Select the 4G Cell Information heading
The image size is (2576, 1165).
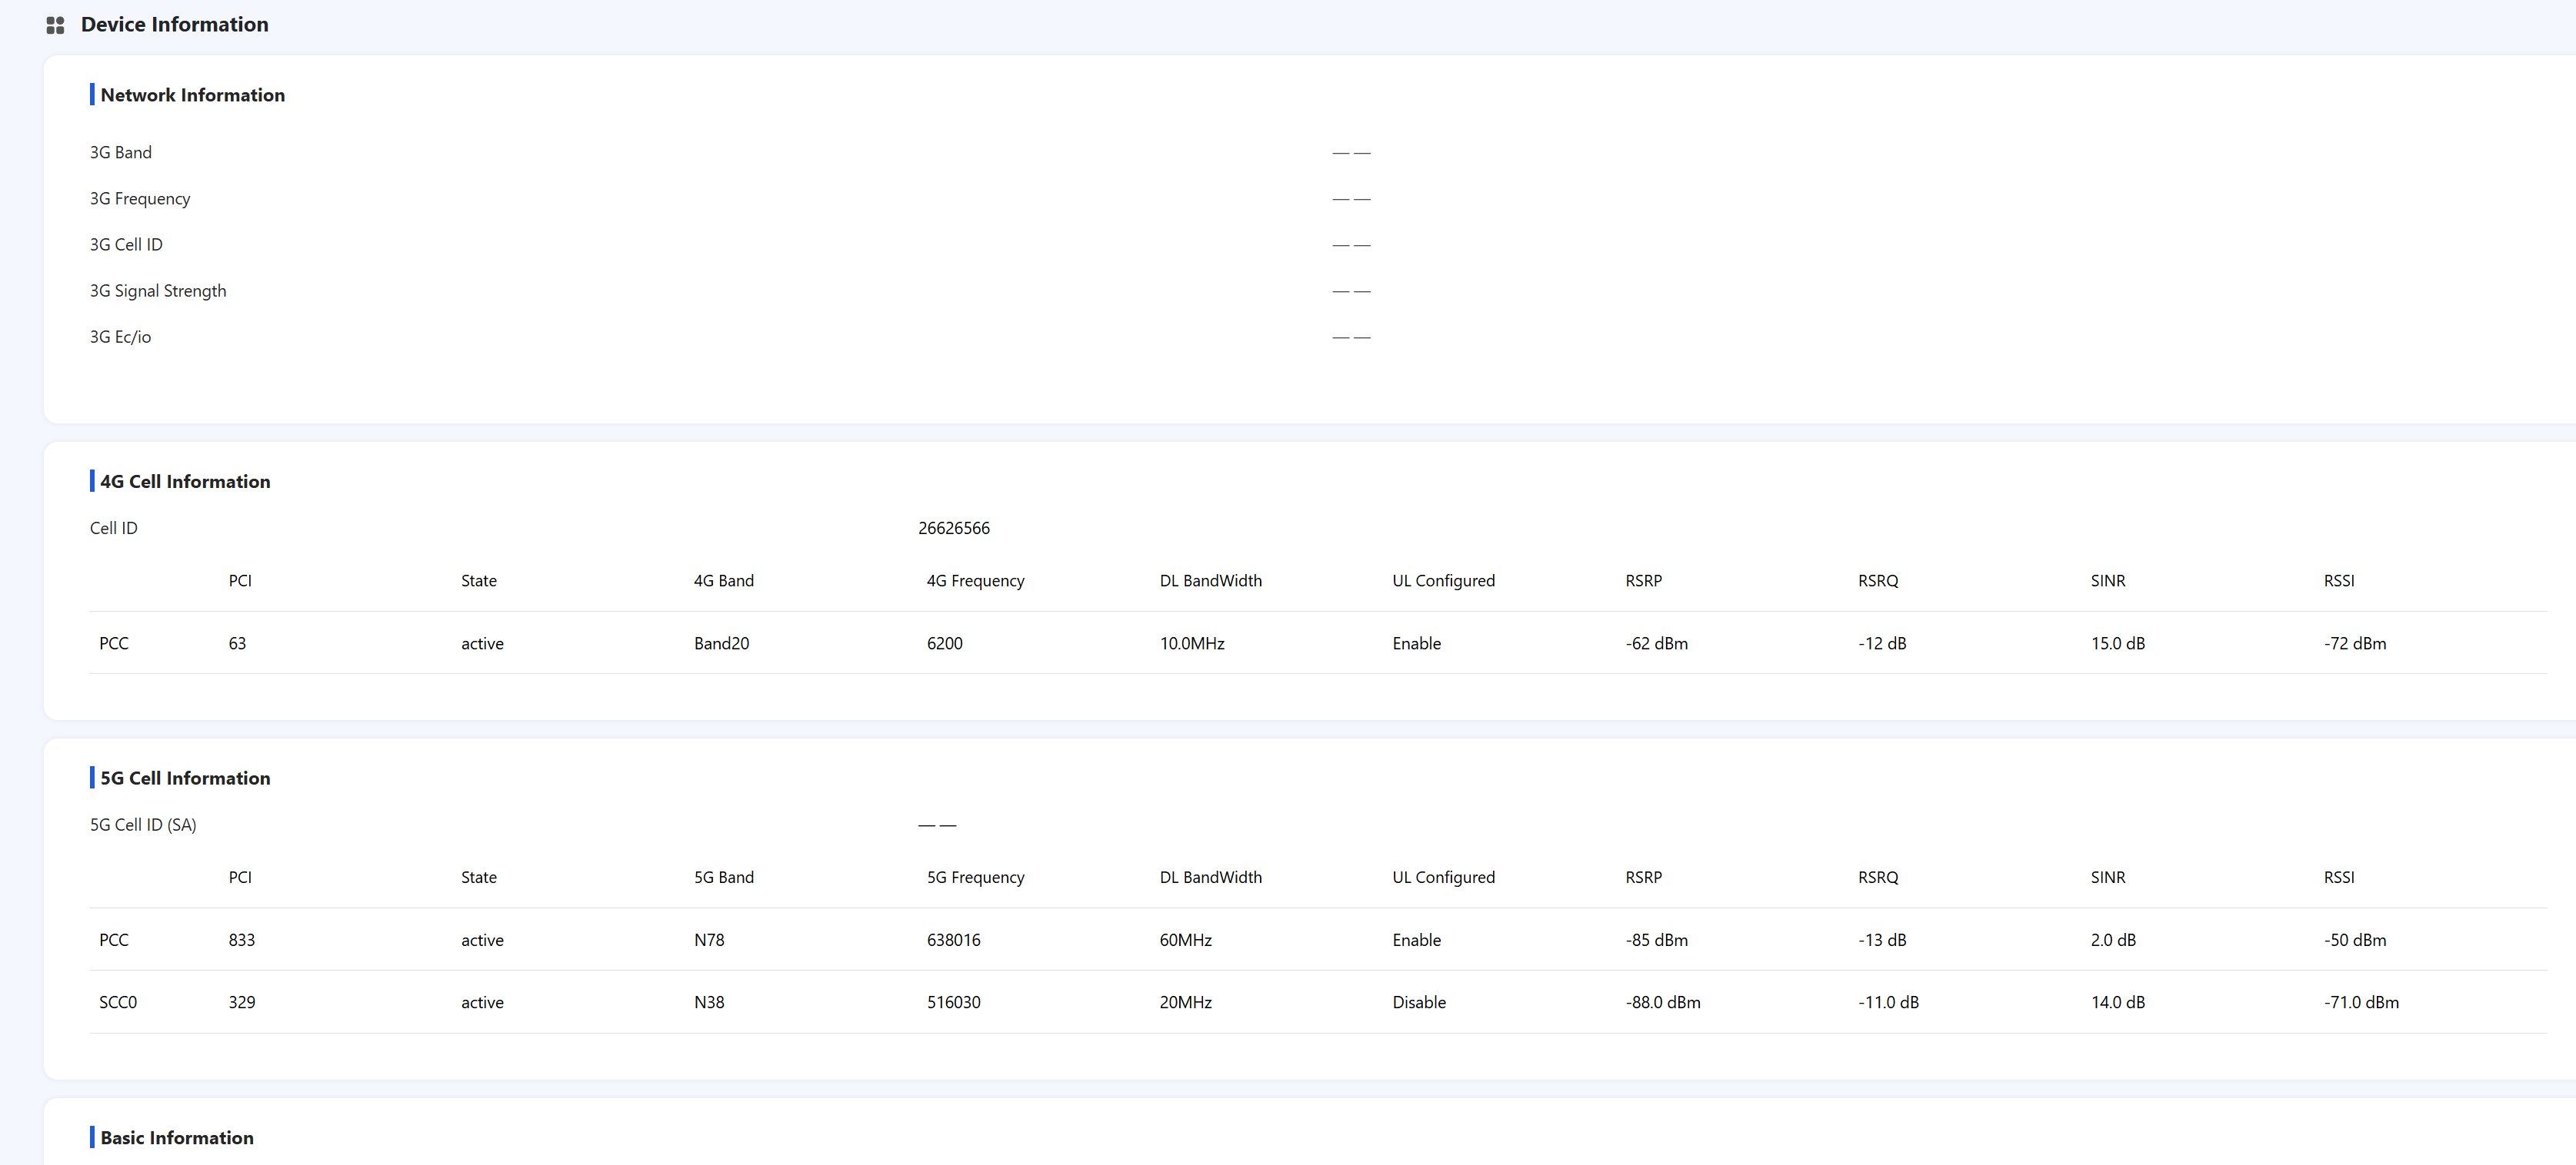pyautogui.click(x=185, y=482)
